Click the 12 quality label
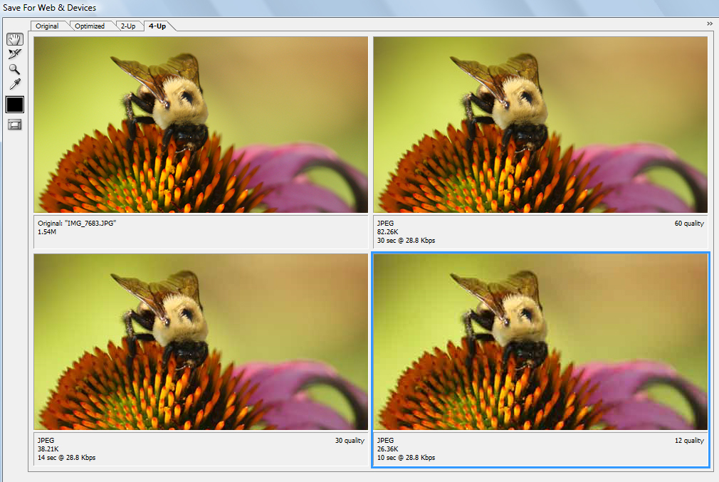 click(688, 440)
